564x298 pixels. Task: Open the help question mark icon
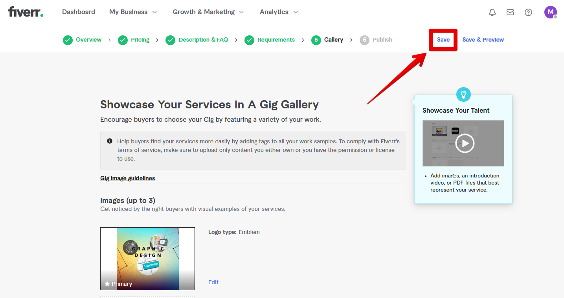click(528, 12)
